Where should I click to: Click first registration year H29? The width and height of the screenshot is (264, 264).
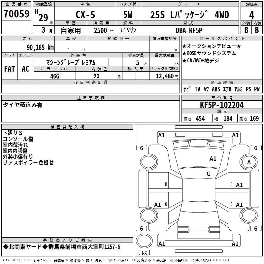point(42,16)
